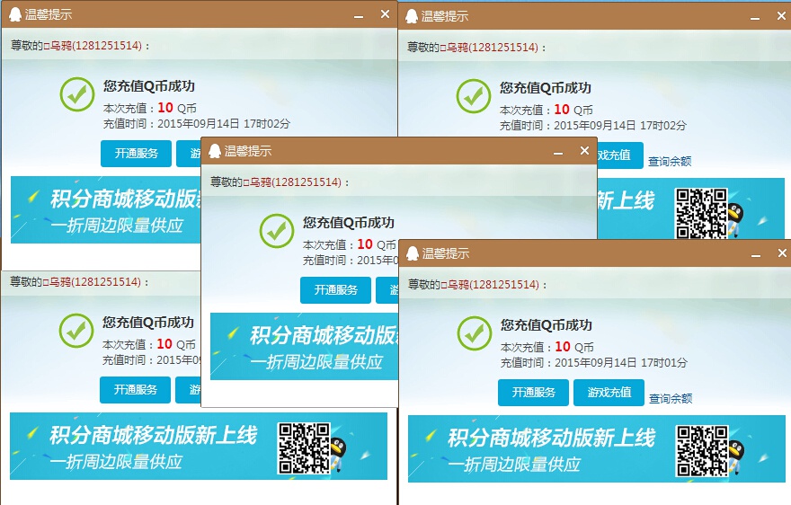Viewport: 791px width, 505px height.
Task: Click 游戏充值 in the 17时01分 recharge window
Action: point(609,393)
